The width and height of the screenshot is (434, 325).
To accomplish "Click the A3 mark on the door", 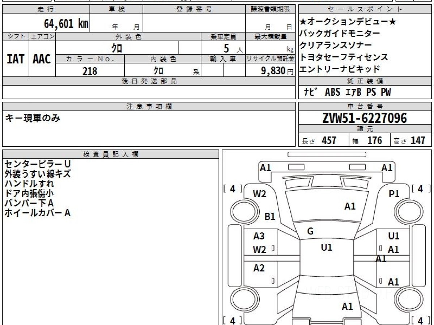I will pos(259,236).
